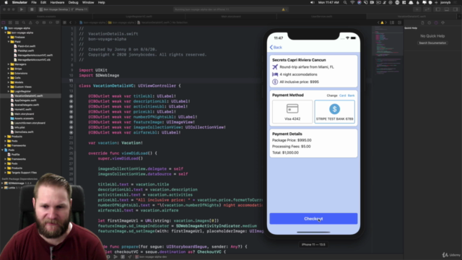Open the Window menu in the menu bar

coord(88,2)
